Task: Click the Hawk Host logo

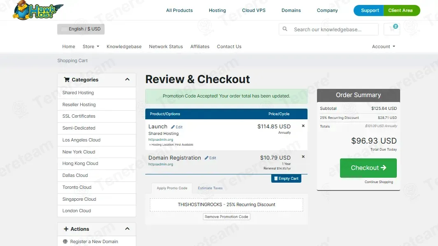Action: click(x=38, y=10)
